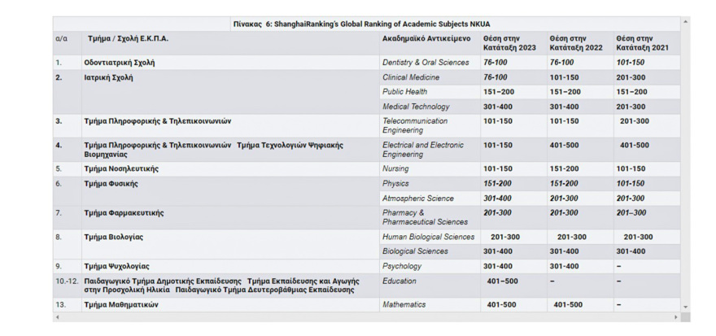Click the 'Ιατρική Σχολή' cell
The image size is (716, 336).
109,77
